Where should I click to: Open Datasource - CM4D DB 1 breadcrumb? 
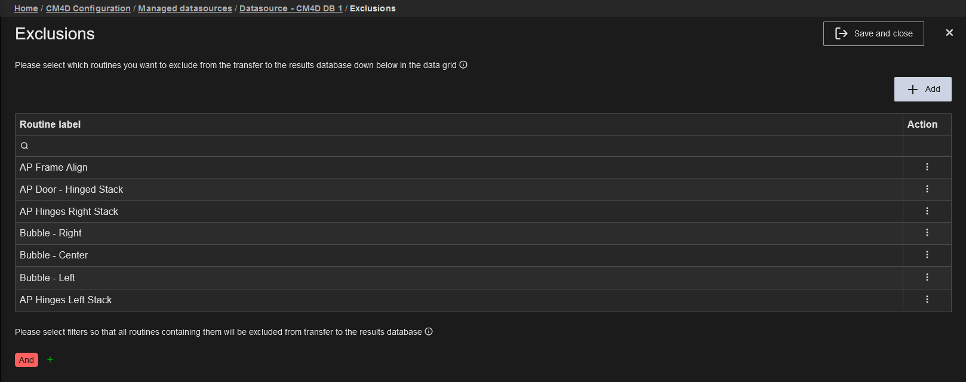(x=291, y=8)
